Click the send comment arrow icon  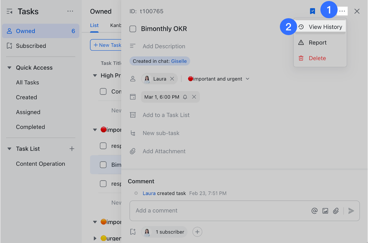click(351, 210)
